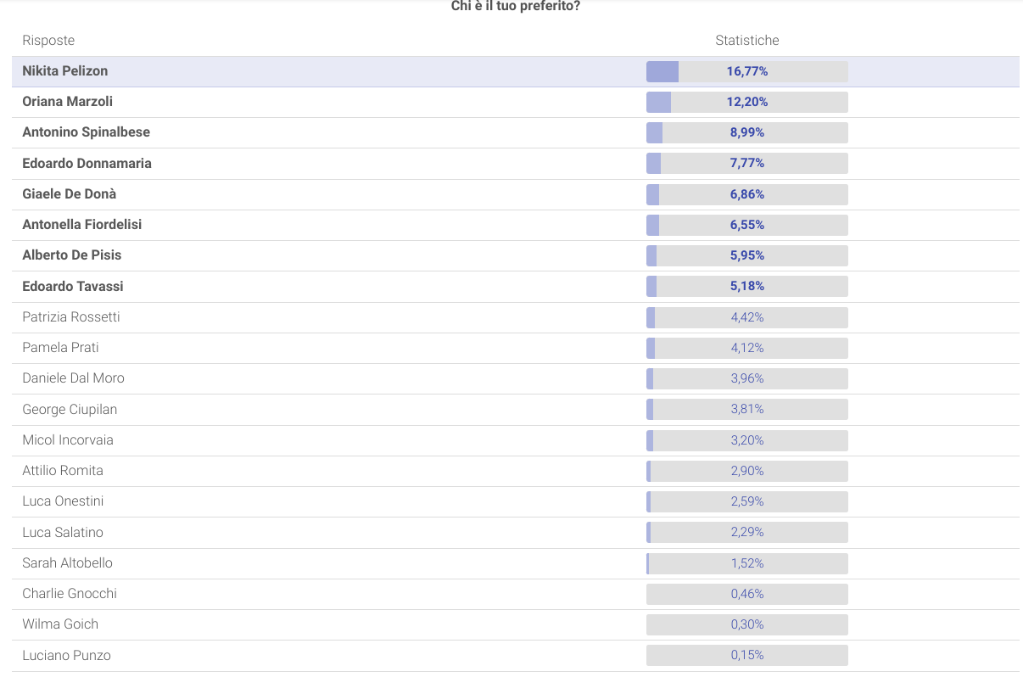Click Antonella Fiordelisi's 6,55% bar
This screenshot has height=677, width=1023.
pos(746,225)
